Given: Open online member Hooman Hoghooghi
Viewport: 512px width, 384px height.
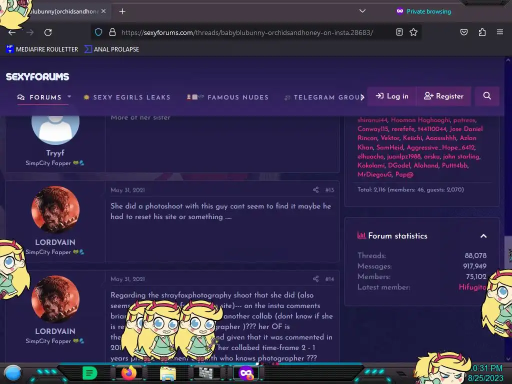Looking at the screenshot, I should [420, 120].
